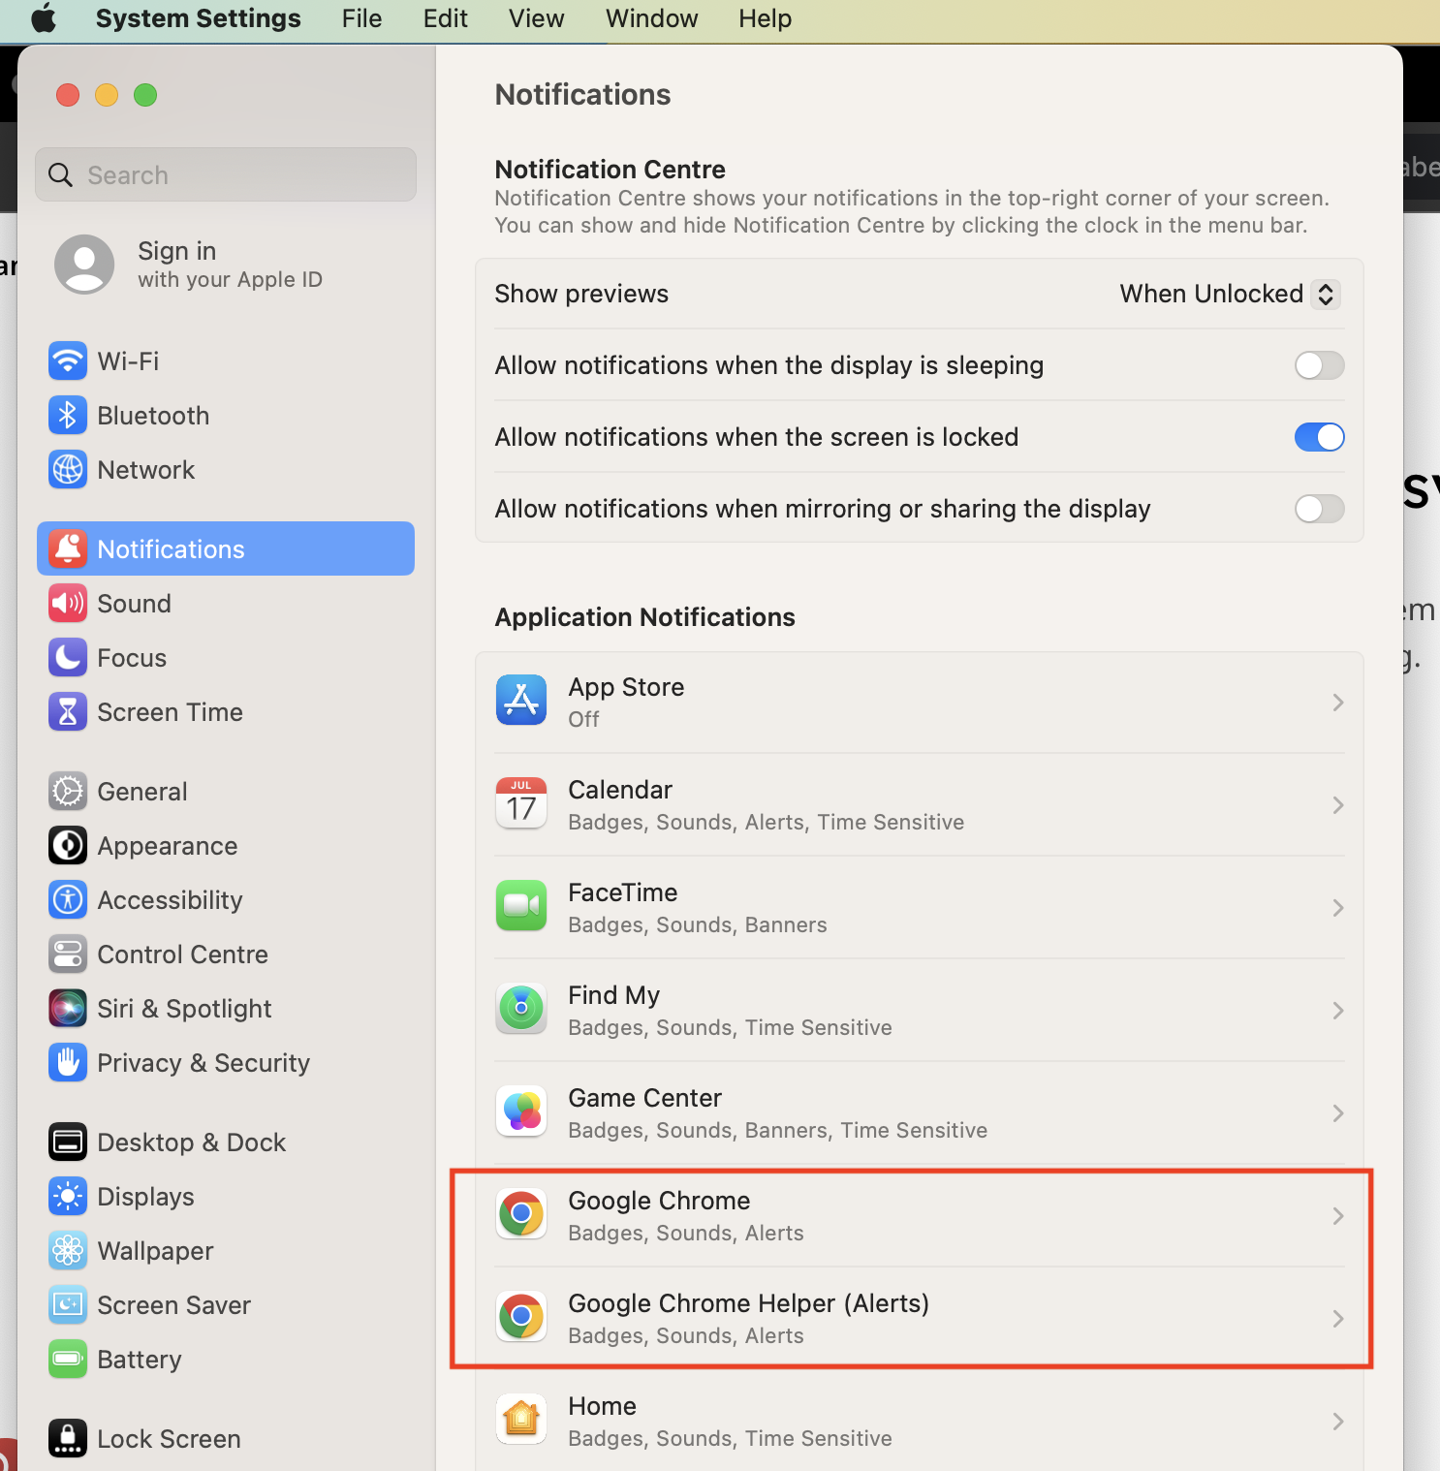
Task: Open the Window menu
Action: click(x=651, y=18)
